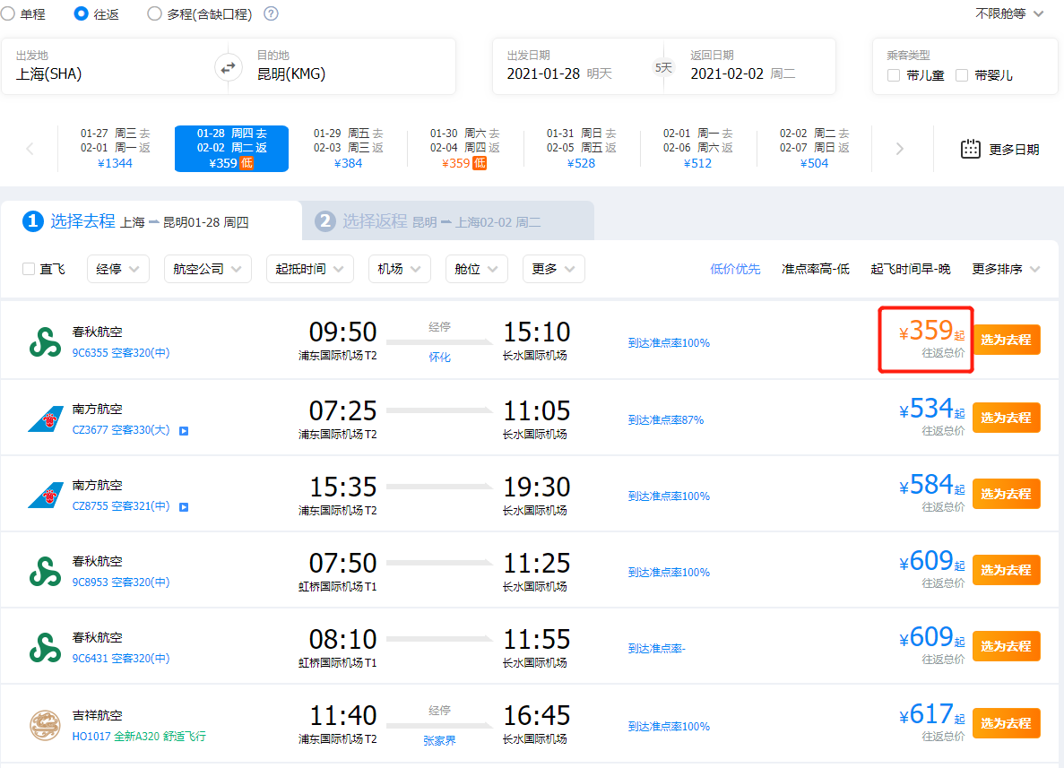1064x768 pixels.
Task: Enable the 直飞 direct flight checkbox
Action: (x=29, y=269)
